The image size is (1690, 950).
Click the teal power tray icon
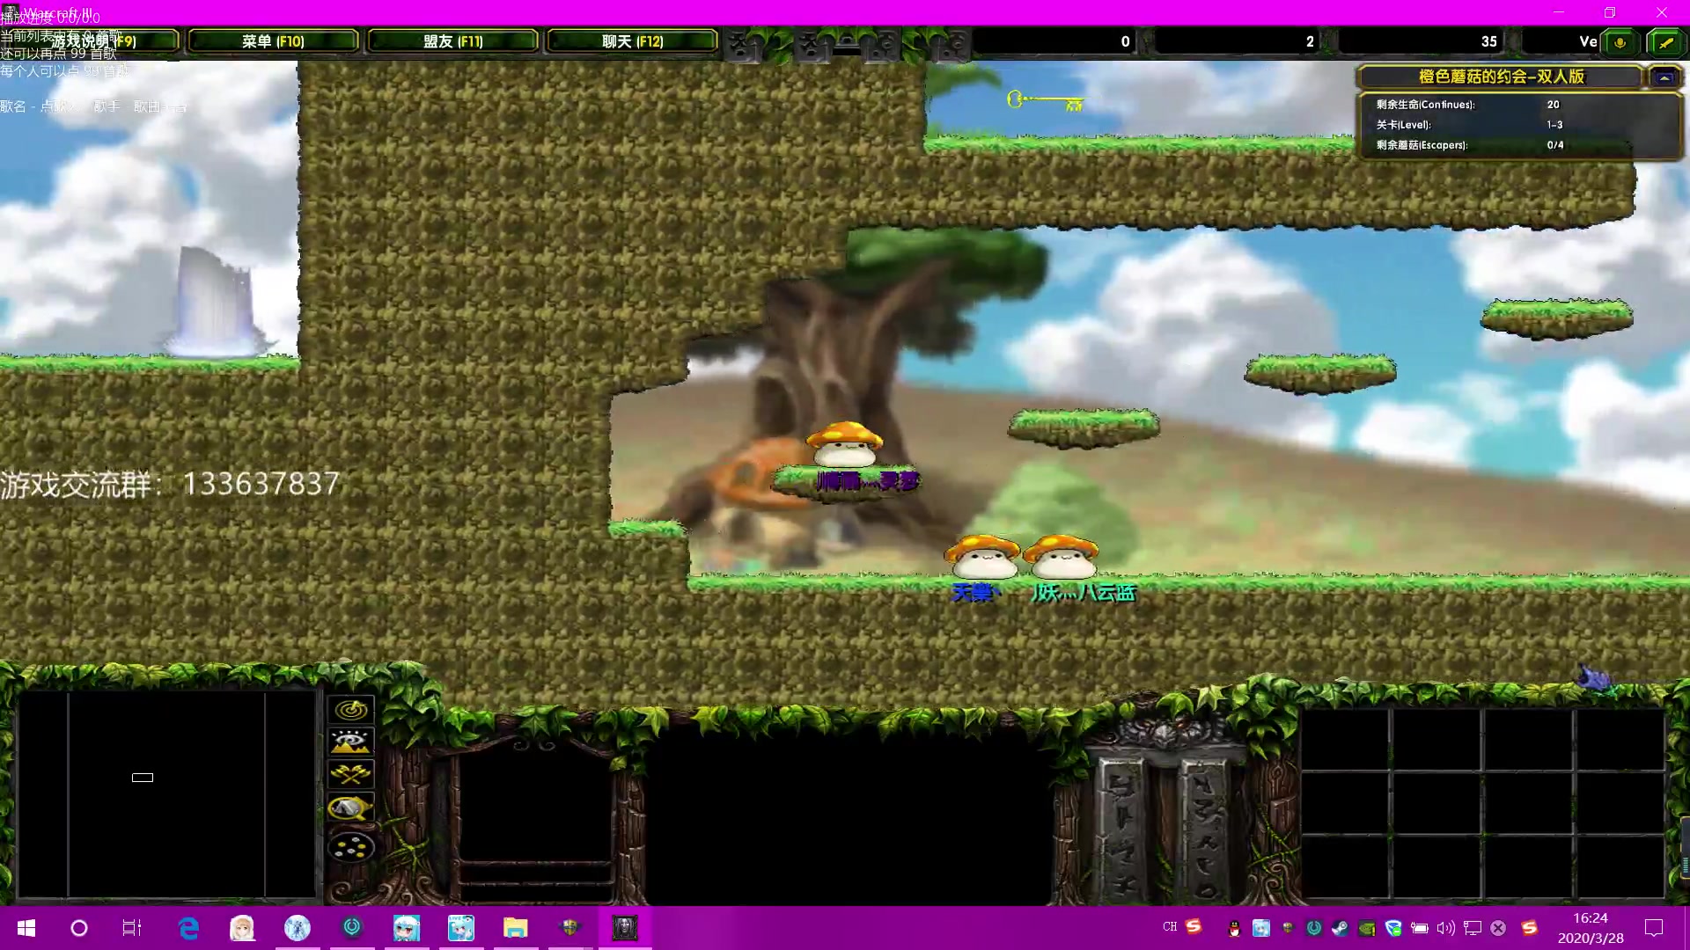(1314, 928)
